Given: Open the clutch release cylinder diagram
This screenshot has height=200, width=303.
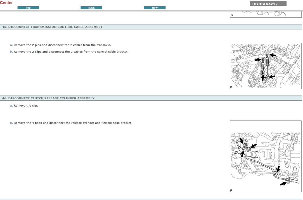Looking at the screenshot, I should (265, 156).
